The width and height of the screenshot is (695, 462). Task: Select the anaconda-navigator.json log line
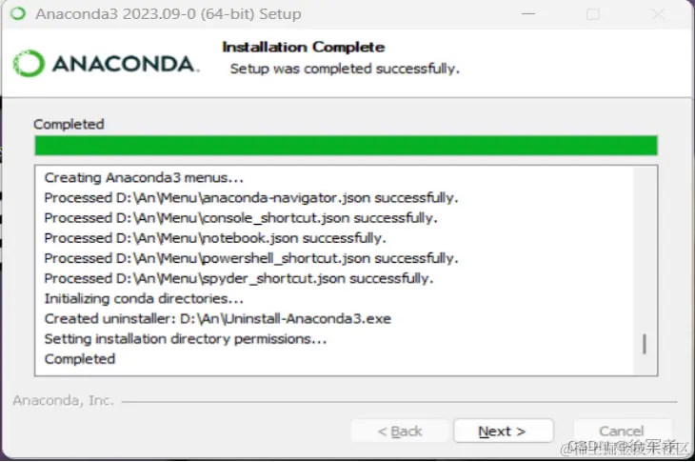click(x=251, y=198)
